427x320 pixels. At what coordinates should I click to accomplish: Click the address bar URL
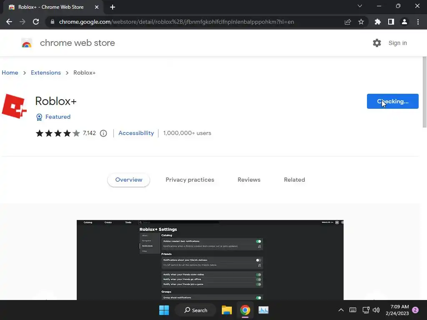[176, 22]
